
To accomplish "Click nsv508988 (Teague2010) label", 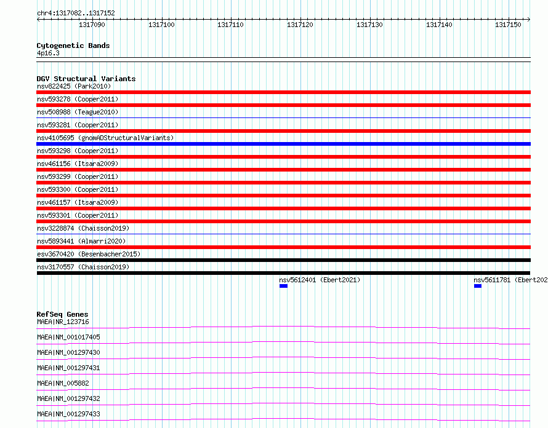I will (x=78, y=112).
